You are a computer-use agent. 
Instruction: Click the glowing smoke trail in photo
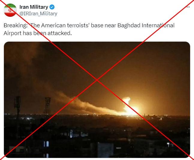point(87,105)
